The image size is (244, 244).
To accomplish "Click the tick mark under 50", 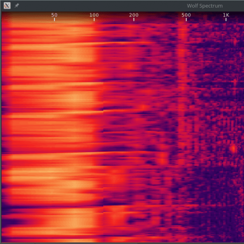I will [54, 19].
